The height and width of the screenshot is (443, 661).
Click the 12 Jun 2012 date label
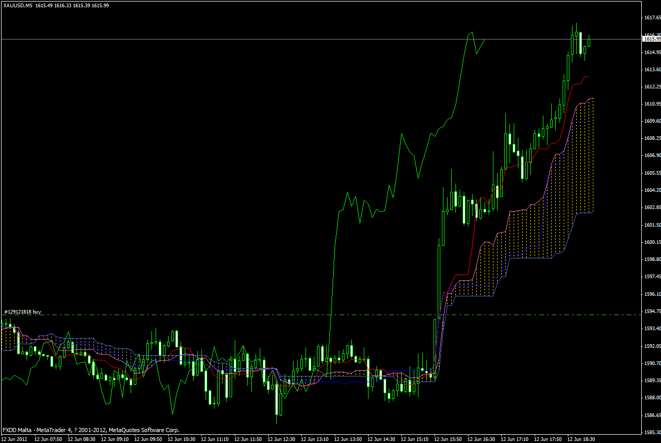coord(14,439)
